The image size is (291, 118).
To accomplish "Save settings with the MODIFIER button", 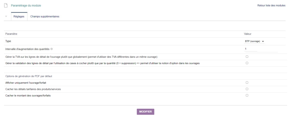I will 145,112.
